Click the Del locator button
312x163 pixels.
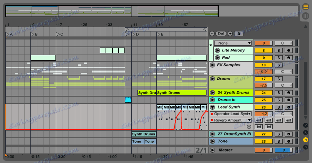(x=221, y=34)
